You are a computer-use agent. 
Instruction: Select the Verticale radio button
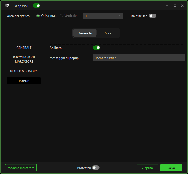click(x=61, y=16)
